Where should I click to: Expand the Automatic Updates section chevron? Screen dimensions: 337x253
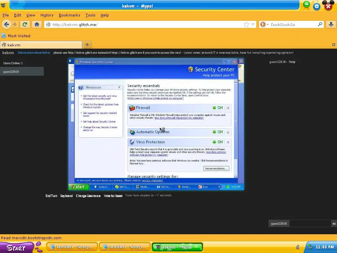tap(228, 132)
